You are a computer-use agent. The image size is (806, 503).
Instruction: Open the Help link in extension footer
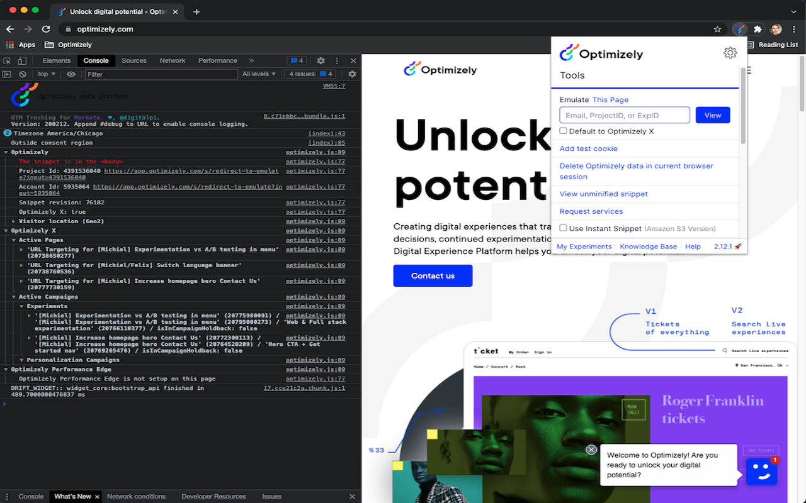click(693, 246)
